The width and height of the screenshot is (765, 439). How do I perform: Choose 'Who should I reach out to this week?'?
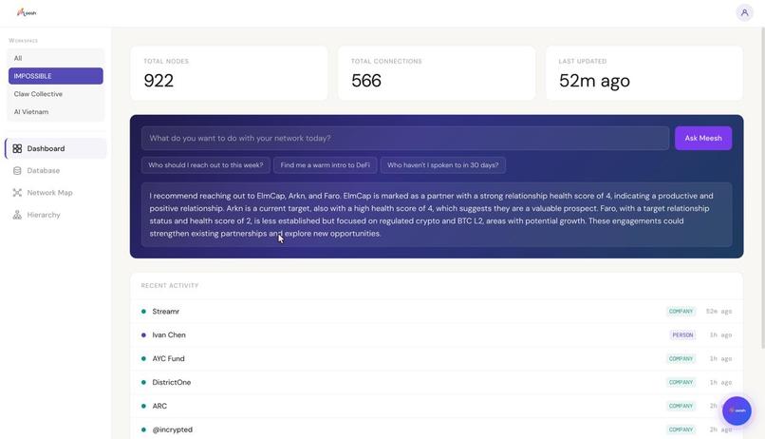click(205, 165)
